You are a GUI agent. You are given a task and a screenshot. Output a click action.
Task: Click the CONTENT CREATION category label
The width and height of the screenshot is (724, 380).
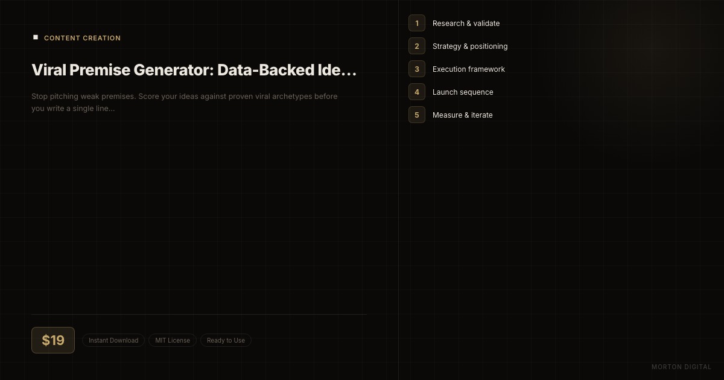pyautogui.click(x=82, y=38)
